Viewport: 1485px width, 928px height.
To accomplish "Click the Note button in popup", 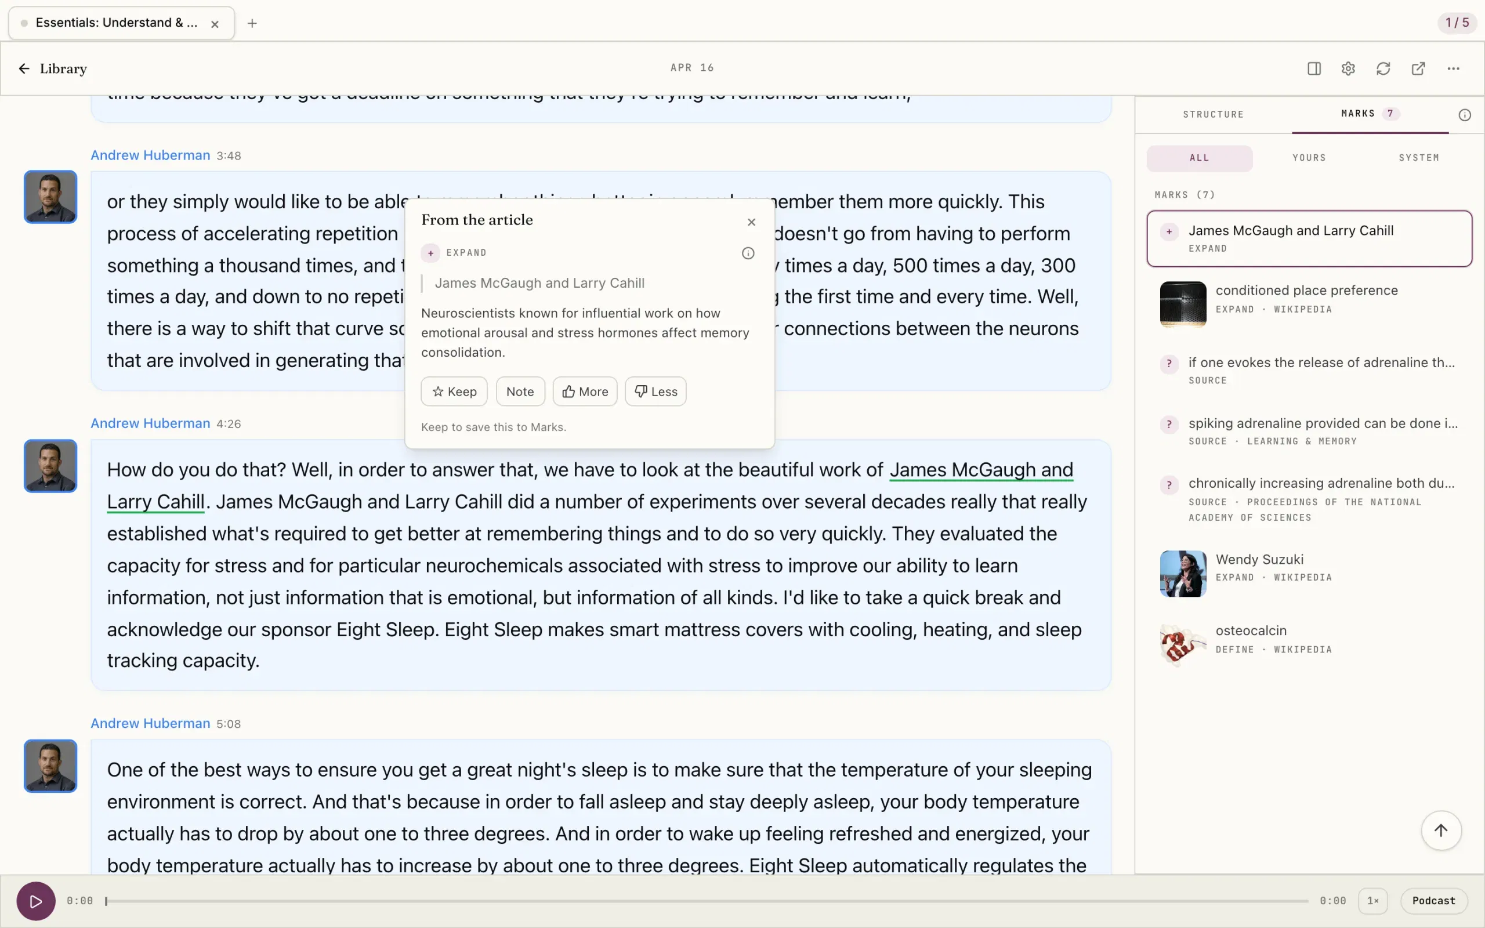I will 520,391.
